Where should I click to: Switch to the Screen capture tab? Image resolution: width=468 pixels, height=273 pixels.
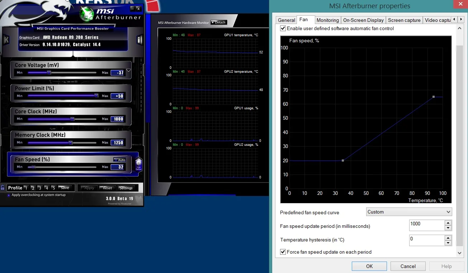click(404, 20)
